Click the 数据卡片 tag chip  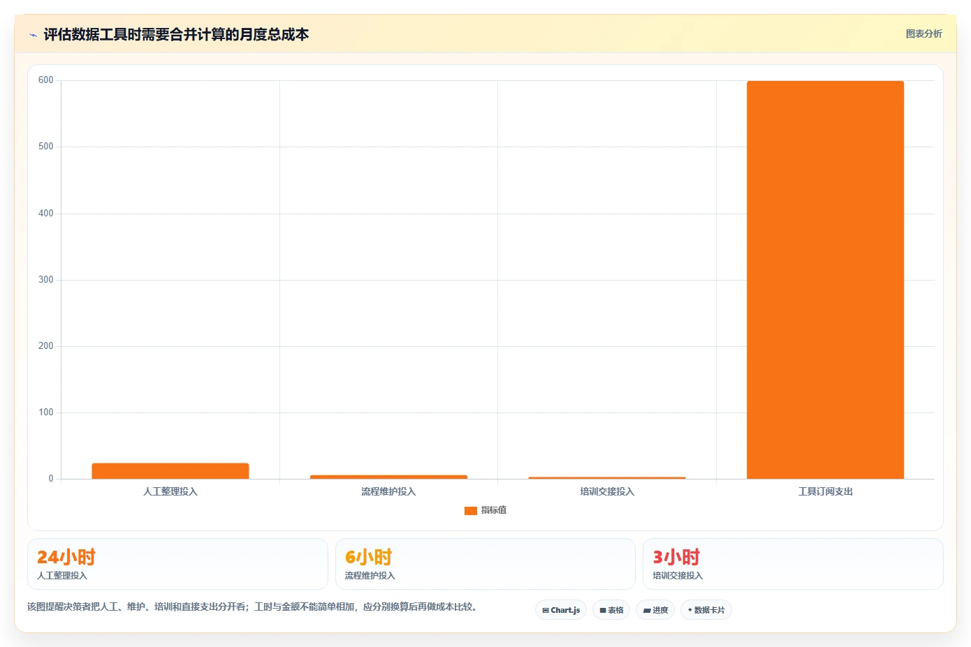click(x=706, y=610)
